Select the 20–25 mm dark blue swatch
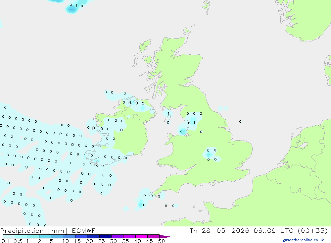Screen dimensions: 331x243 (x=93, y=236)
